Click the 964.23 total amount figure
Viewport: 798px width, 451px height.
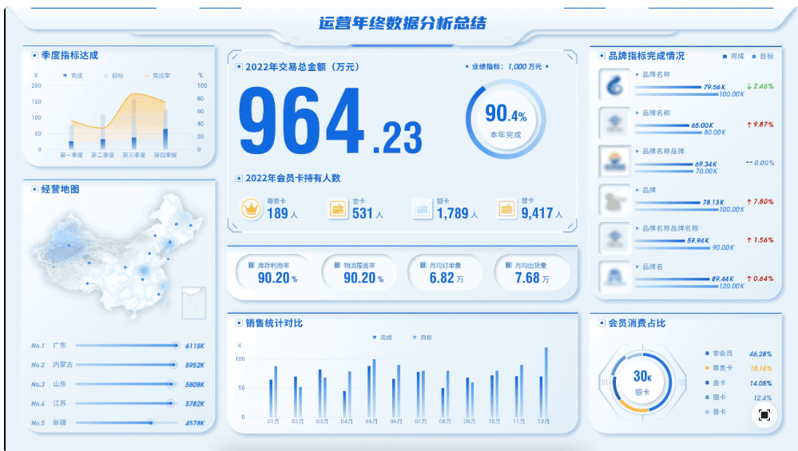[330, 121]
